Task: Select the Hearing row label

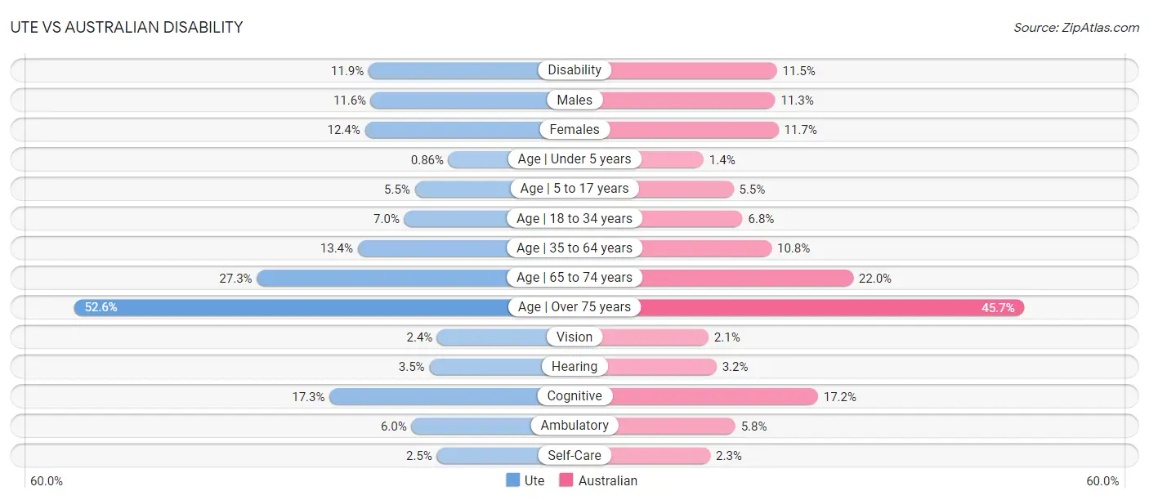Action: click(574, 367)
